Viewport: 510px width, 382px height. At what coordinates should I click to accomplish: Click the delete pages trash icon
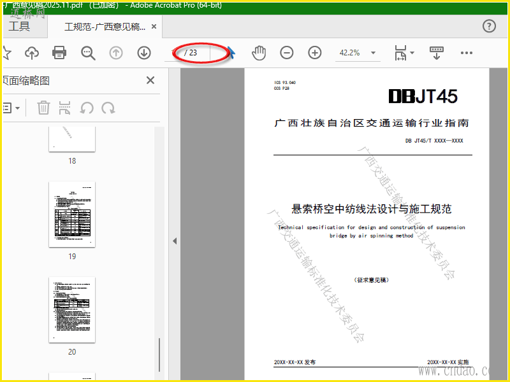(43, 108)
